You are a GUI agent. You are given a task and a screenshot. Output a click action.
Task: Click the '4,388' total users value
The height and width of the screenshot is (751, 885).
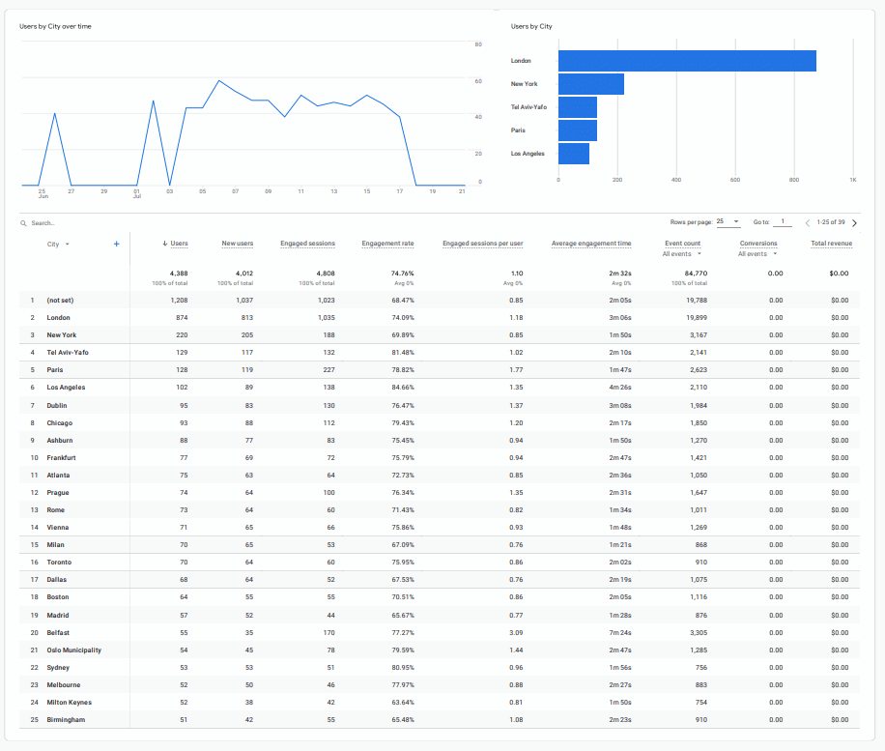(179, 274)
